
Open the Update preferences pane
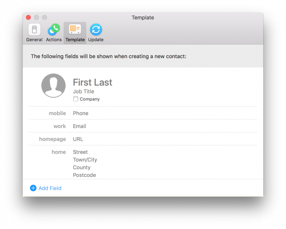(x=96, y=33)
